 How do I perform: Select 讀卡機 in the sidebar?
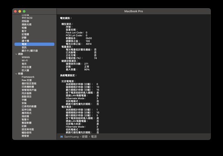coord(25,41)
